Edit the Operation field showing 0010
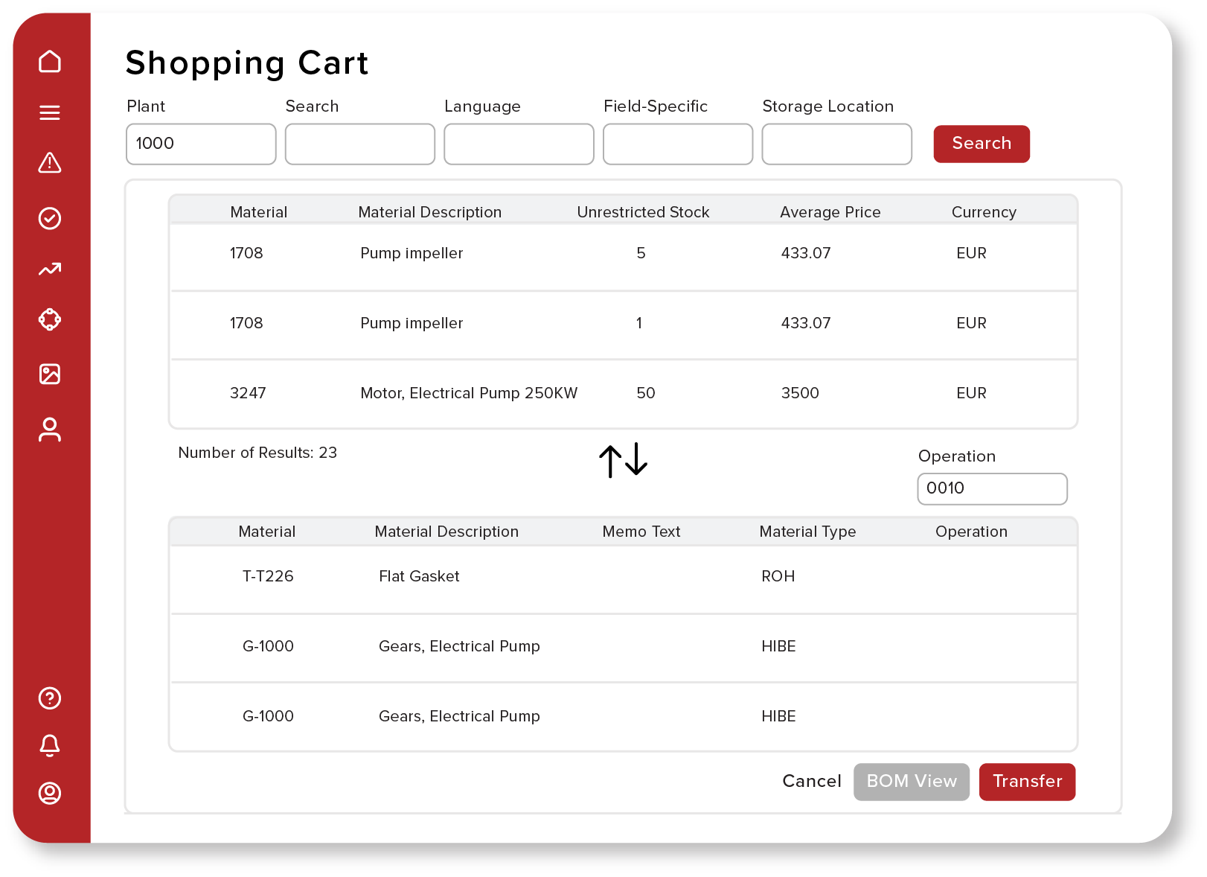 pos(992,488)
